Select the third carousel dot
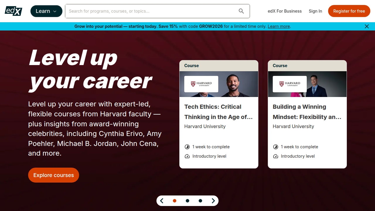The height and width of the screenshot is (211, 375). coord(200,201)
